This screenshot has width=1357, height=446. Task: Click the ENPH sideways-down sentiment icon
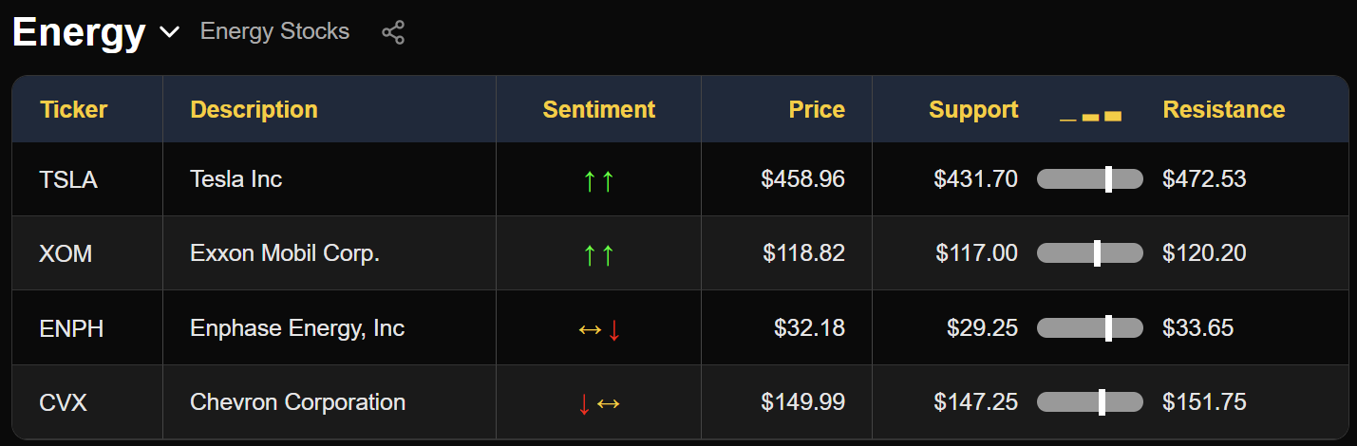[598, 328]
